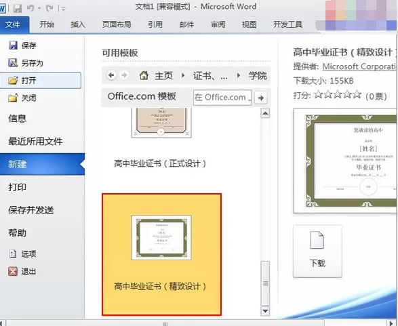Open the 视图 ribbon tab
The width and height of the screenshot is (398, 326).
[x=249, y=24]
